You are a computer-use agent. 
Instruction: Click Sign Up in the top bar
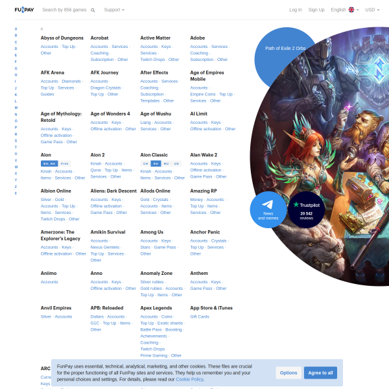point(316,10)
